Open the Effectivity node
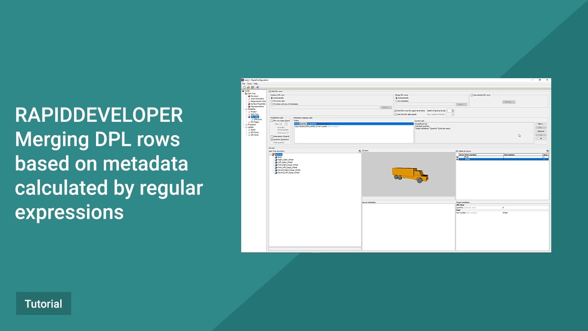The width and height of the screenshot is (588, 331). 258,120
